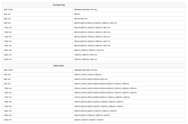Click the Driving Pulley table header
188x124 pixels.
pyautogui.click(x=59, y=5)
